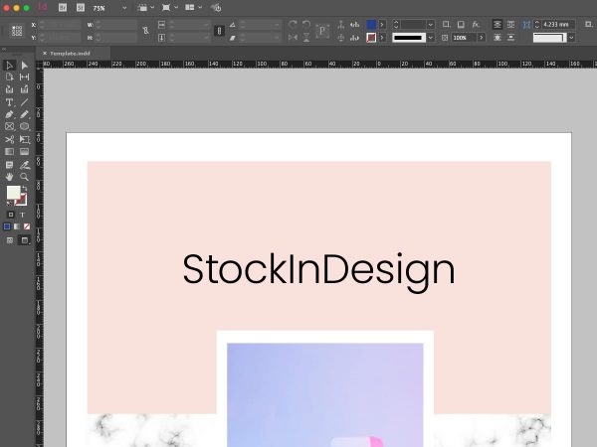Select the Rectangle Frame tool

(10, 126)
